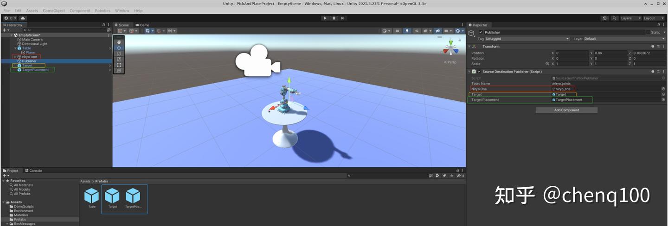Toggle the Persp projection label
This screenshot has height=226, width=668.
point(450,62)
